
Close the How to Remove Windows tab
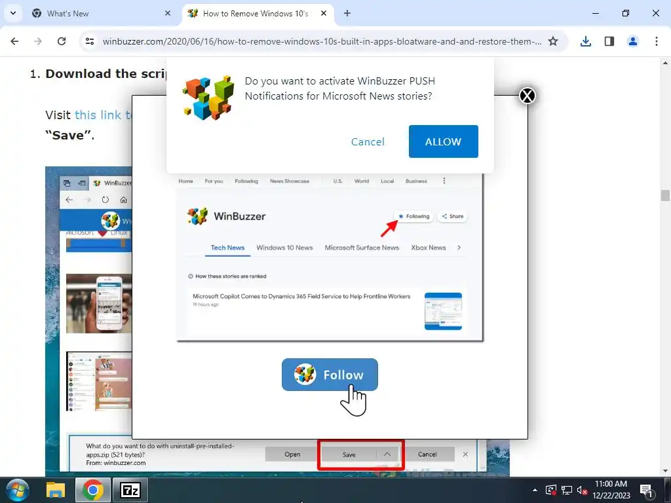[324, 13]
